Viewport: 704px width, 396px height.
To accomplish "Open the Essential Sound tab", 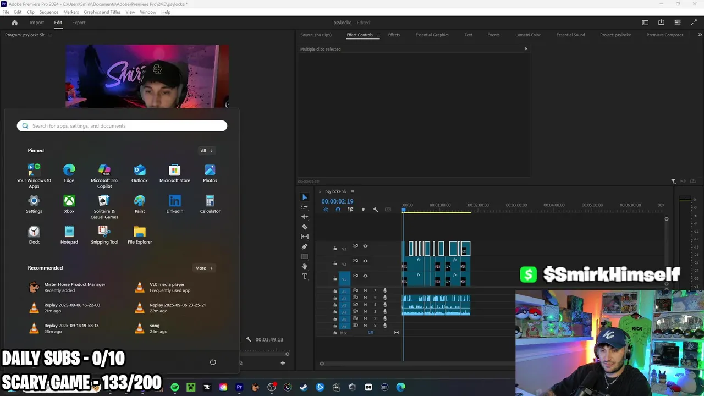I will point(570,35).
